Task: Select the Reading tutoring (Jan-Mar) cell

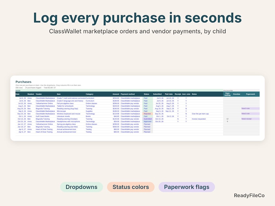Action: (x=67, y=127)
